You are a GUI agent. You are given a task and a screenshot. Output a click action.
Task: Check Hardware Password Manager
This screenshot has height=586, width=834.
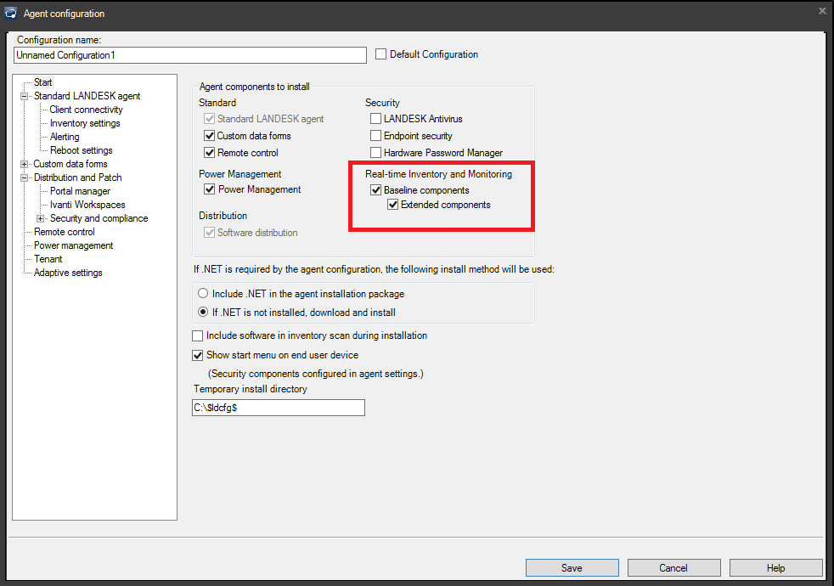click(x=375, y=150)
